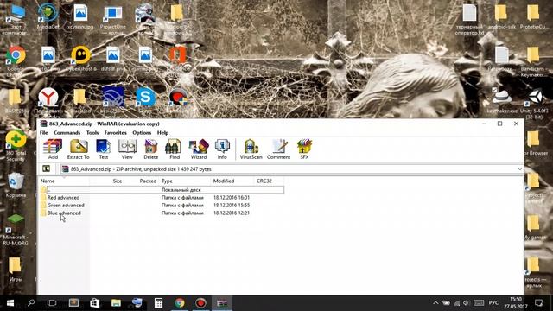
Task: Open the Options menu
Action: (x=142, y=132)
